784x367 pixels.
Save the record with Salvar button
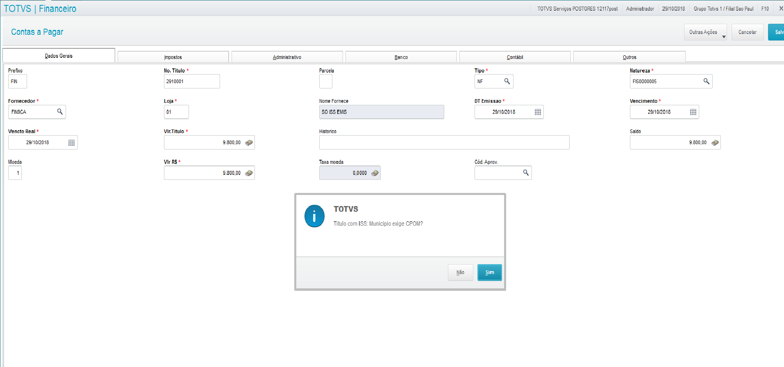[x=777, y=32]
